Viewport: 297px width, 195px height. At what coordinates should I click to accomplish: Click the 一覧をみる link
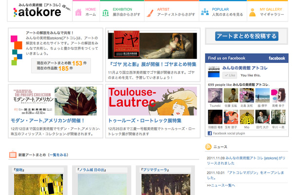coord(58,155)
